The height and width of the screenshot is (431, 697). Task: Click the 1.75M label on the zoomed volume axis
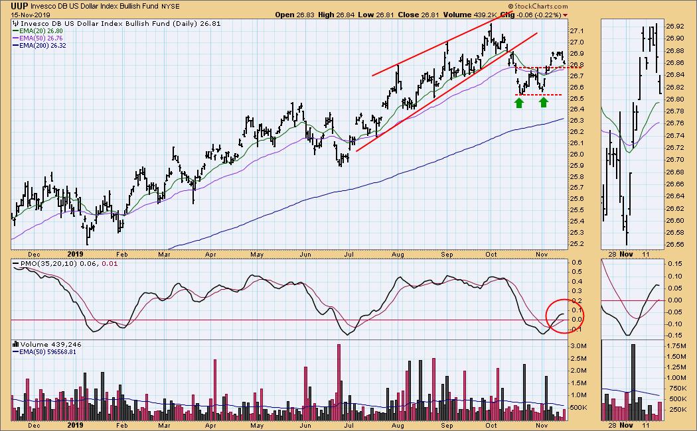pos(677,345)
